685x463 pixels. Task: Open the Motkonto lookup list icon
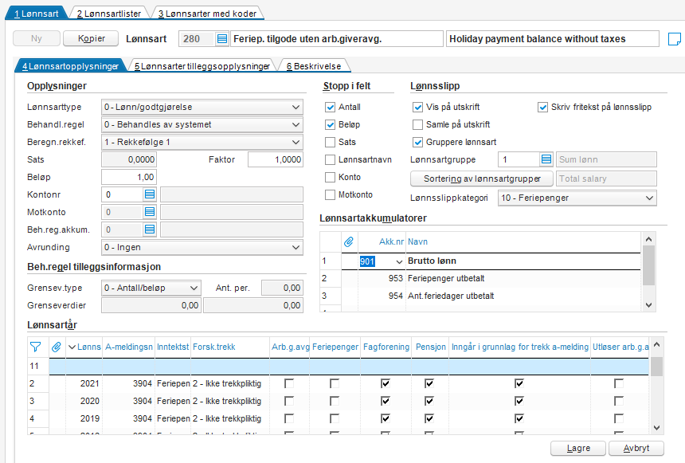click(150, 212)
